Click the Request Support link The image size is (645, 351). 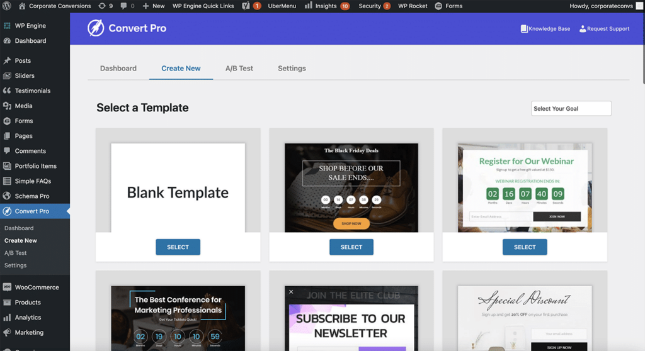(x=604, y=29)
